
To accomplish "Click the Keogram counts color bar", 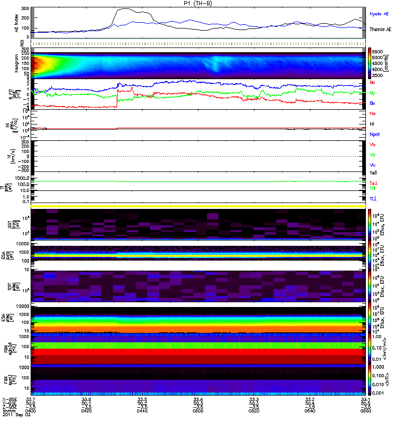I will click(x=370, y=63).
